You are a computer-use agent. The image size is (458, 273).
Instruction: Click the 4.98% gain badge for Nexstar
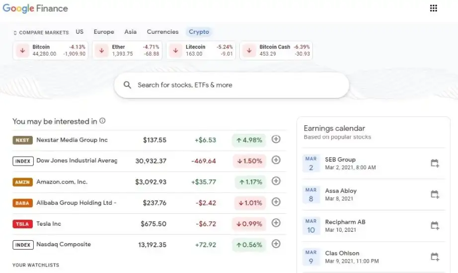(x=249, y=140)
